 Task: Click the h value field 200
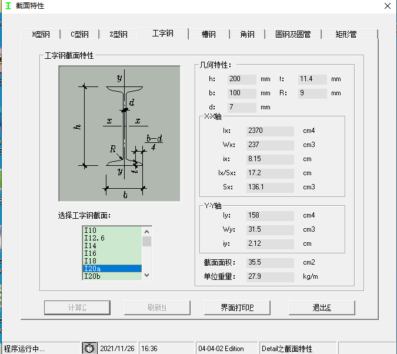click(242, 79)
